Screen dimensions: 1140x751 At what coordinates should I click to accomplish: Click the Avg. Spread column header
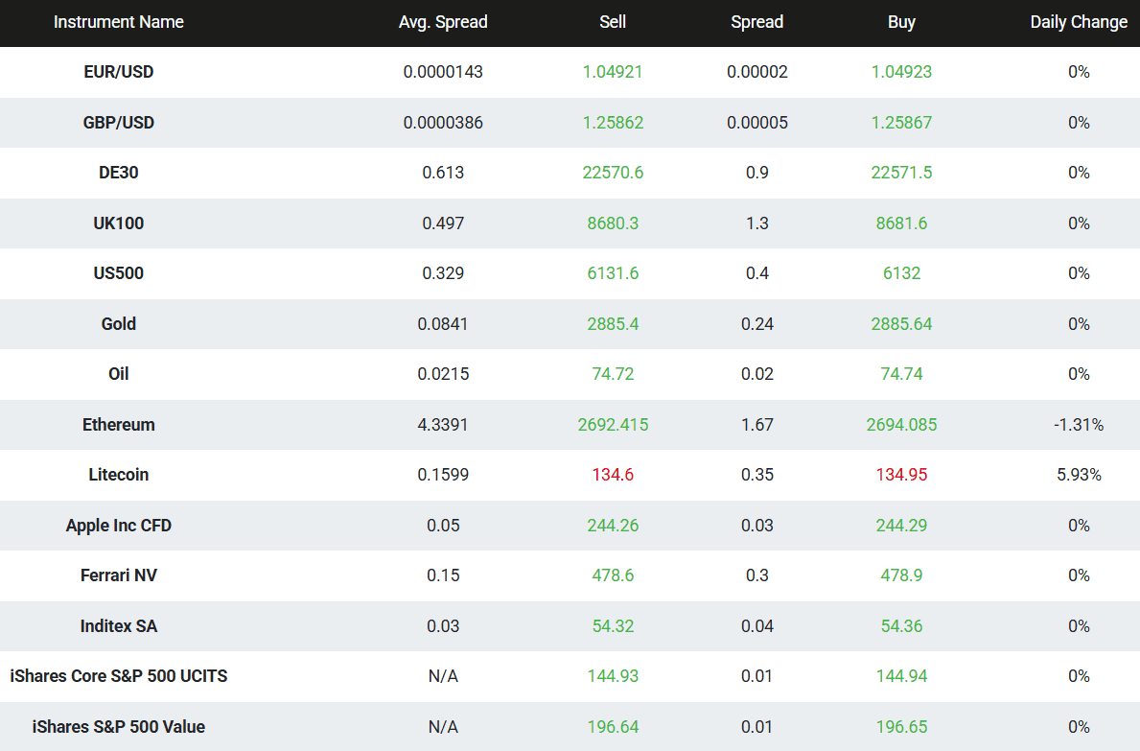click(443, 22)
